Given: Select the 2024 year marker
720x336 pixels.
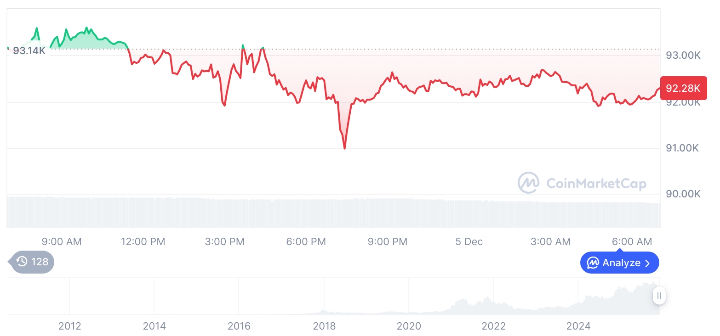Looking at the screenshot, I should [578, 326].
